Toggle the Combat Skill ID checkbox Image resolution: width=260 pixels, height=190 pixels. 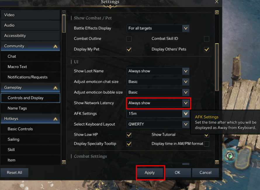click(207, 39)
